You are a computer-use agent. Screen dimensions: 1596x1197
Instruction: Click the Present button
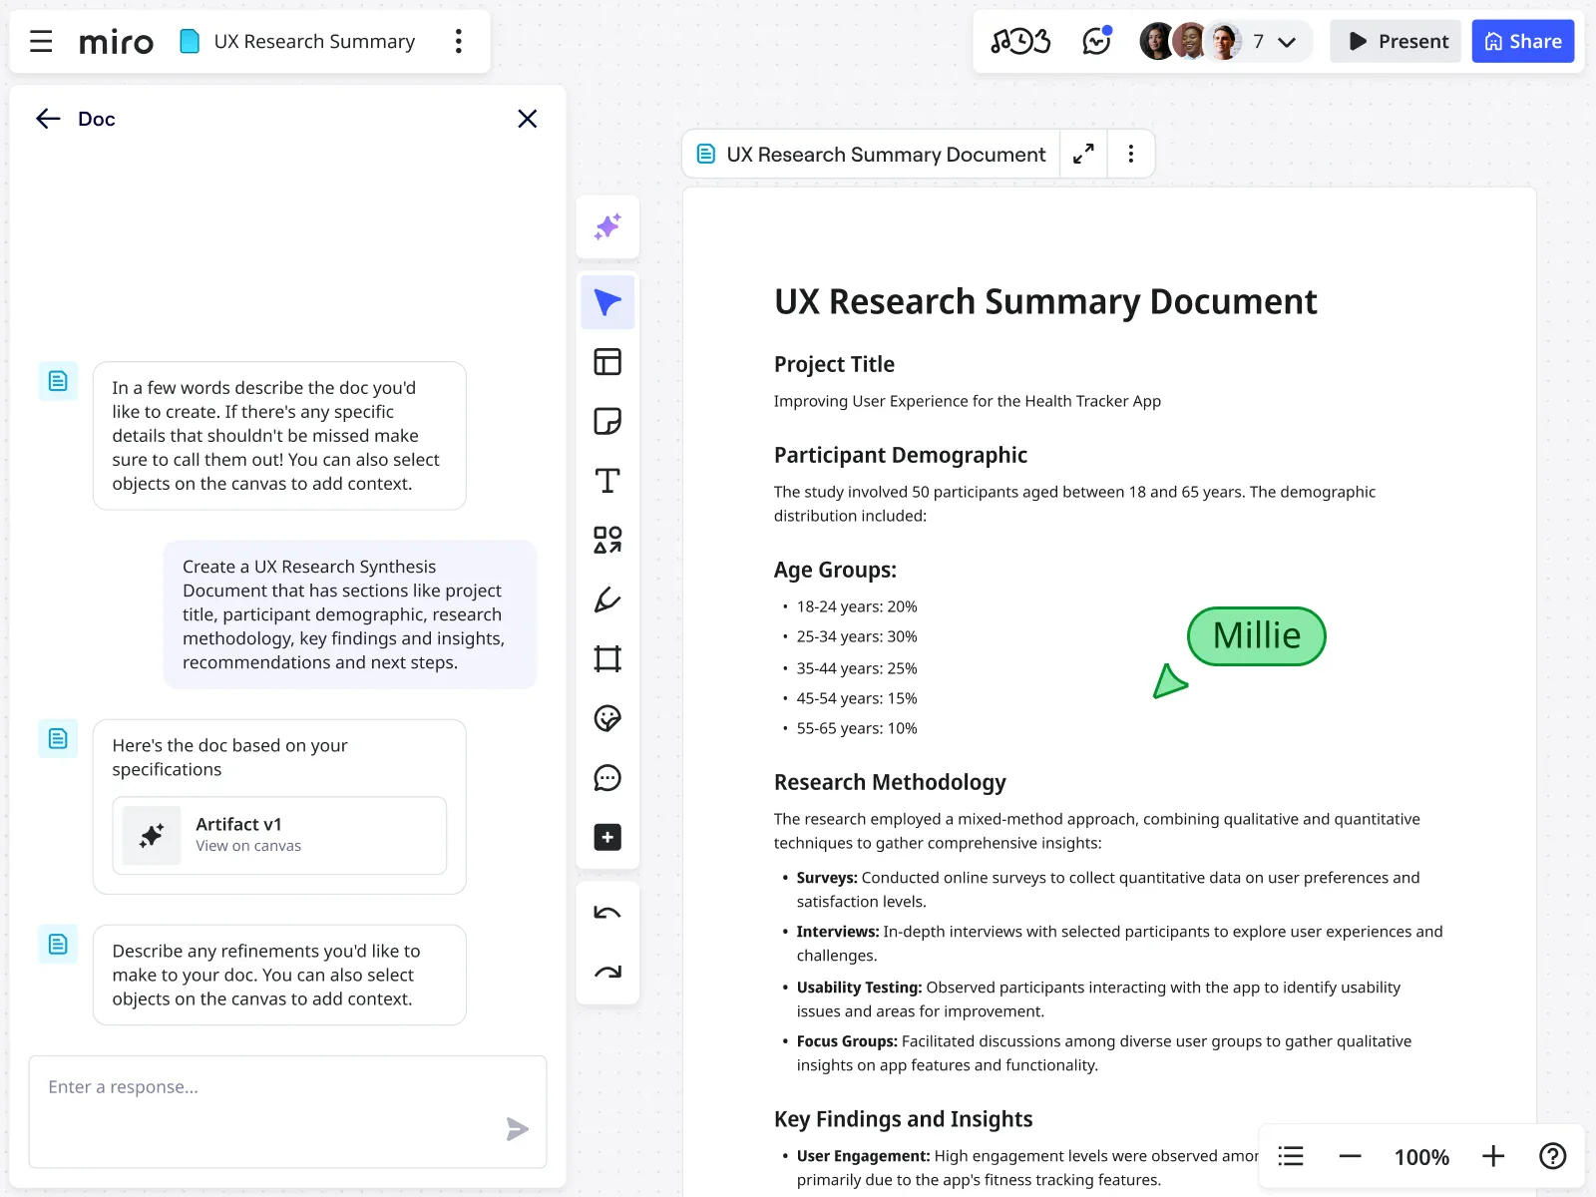click(1396, 41)
